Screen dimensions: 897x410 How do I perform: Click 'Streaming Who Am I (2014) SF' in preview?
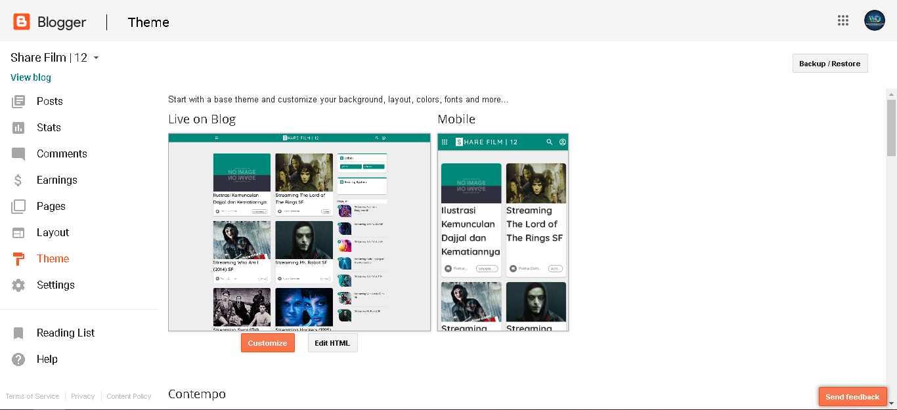(236, 266)
